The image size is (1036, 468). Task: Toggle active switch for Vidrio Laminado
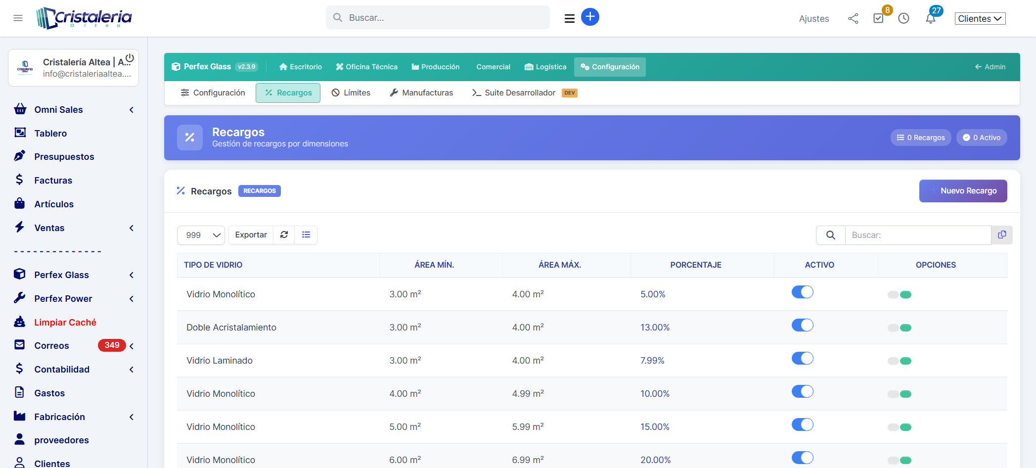(x=802, y=358)
